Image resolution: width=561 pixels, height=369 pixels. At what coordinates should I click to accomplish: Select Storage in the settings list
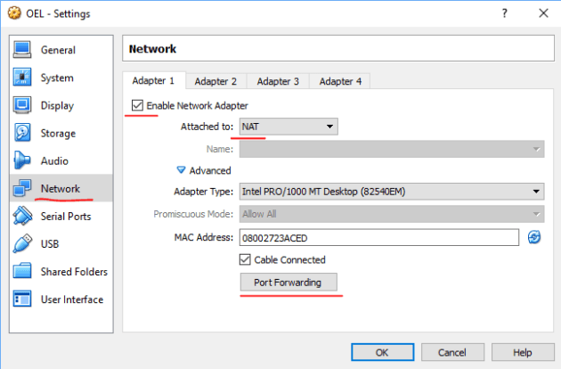coord(61,133)
